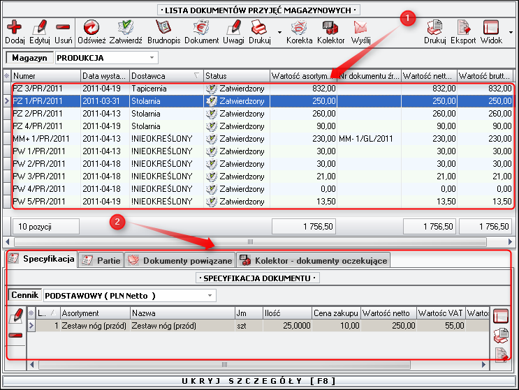Open the Cennik PODSTAWOWY price list dropdown
Screen dimensions: 519x390
click(210, 296)
